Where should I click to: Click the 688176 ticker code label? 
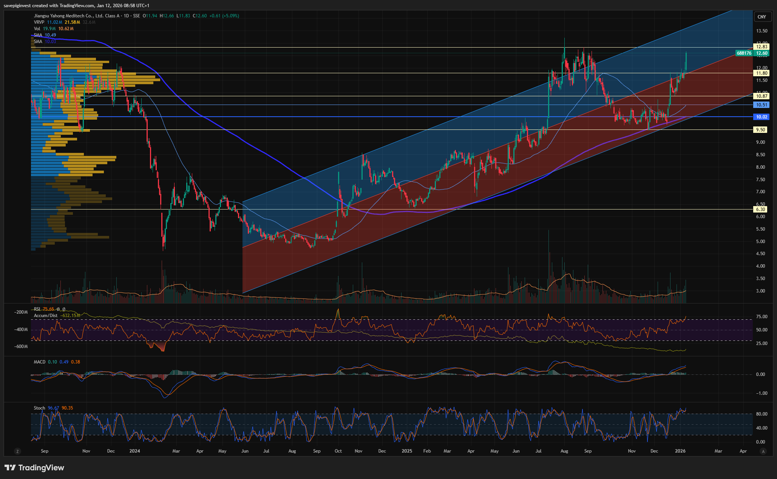(744, 53)
